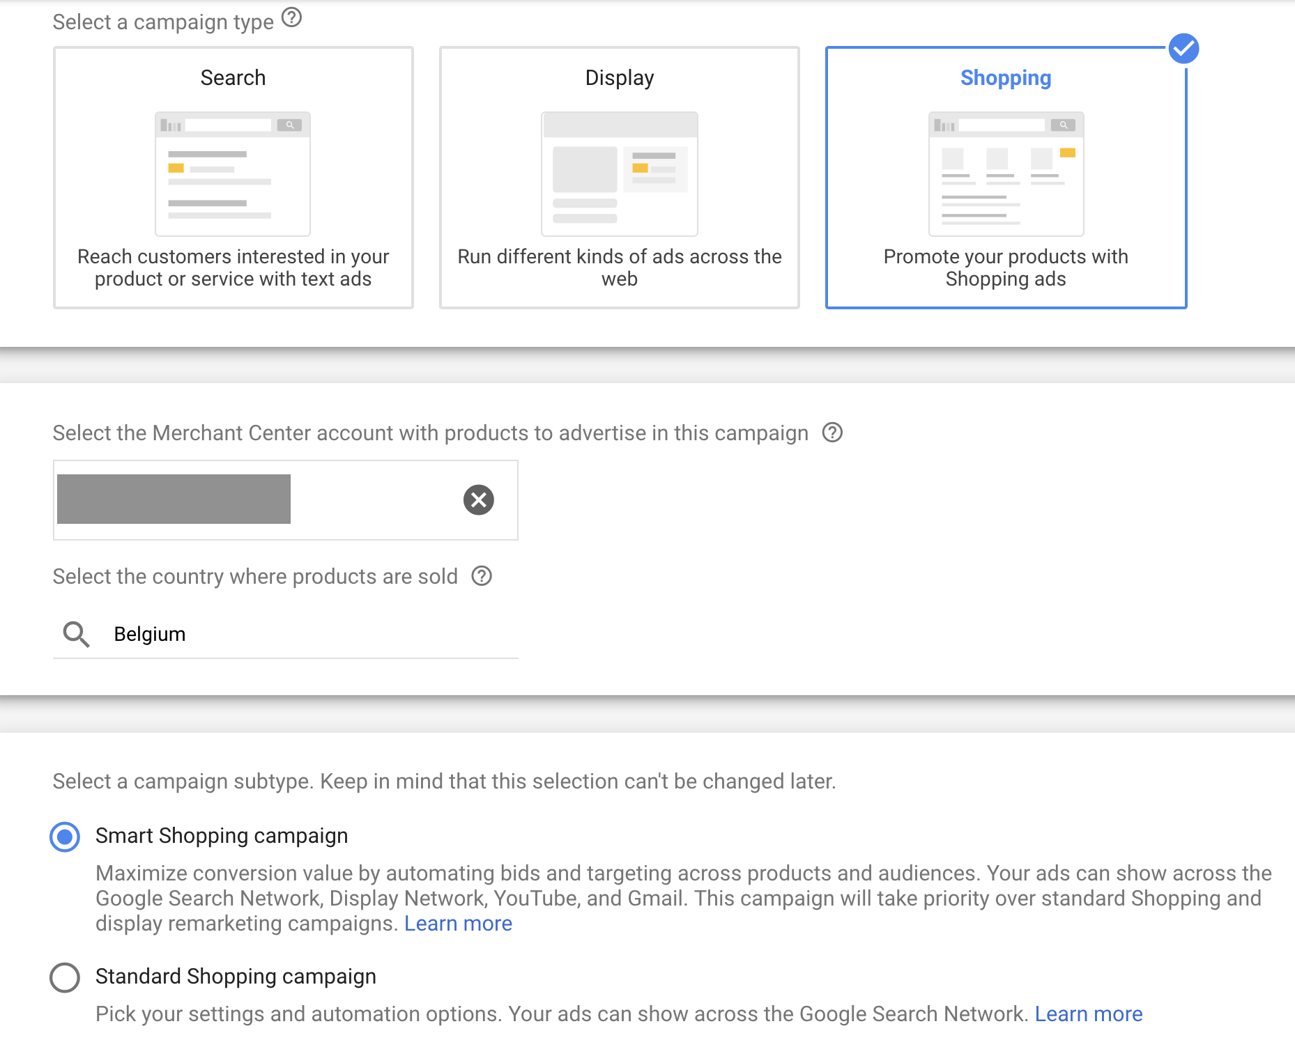This screenshot has height=1056, width=1295.
Task: Click the 'Standard Shopping campaign' label text
Action: coord(236,977)
